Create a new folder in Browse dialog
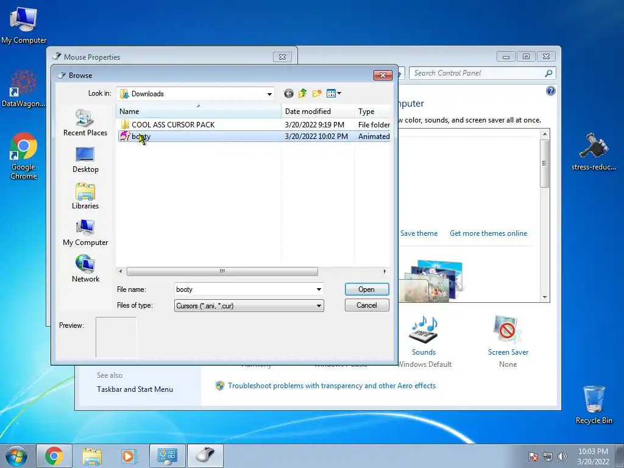The width and height of the screenshot is (624, 468). (x=317, y=93)
